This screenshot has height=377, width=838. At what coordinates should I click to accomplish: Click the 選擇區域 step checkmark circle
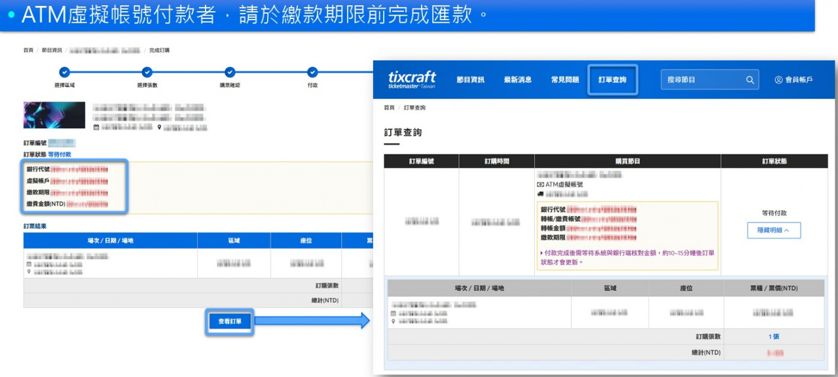click(x=64, y=73)
